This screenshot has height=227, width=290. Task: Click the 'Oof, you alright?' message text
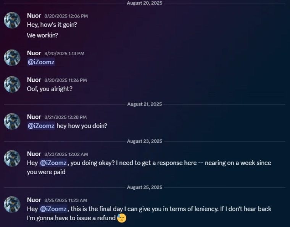50,89
